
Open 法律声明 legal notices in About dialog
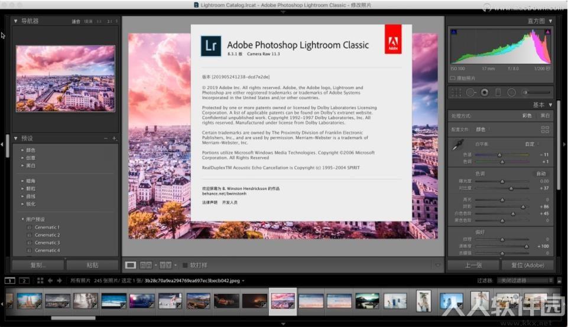pyautogui.click(x=210, y=202)
